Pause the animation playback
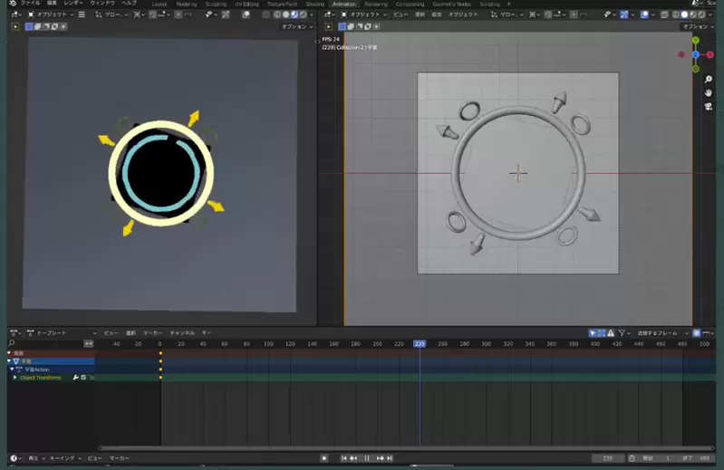This screenshot has width=724, height=470. 367,458
